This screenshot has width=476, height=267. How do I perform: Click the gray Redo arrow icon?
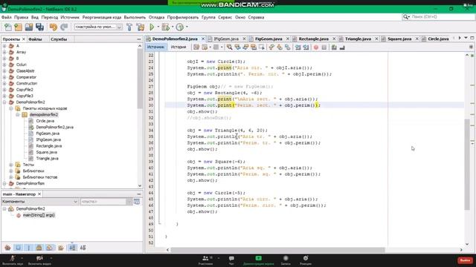click(x=64, y=27)
